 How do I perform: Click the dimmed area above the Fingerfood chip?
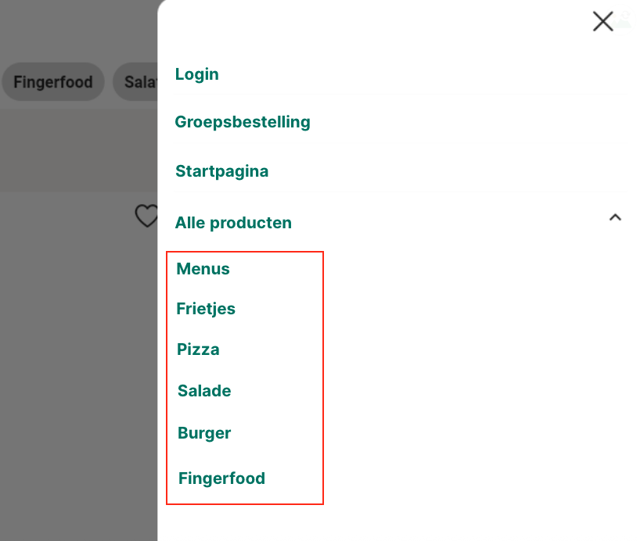pos(53,31)
